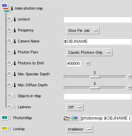Click the Max Specular Depth slider handle
This screenshot has width=132, height=136.
click(95, 77)
